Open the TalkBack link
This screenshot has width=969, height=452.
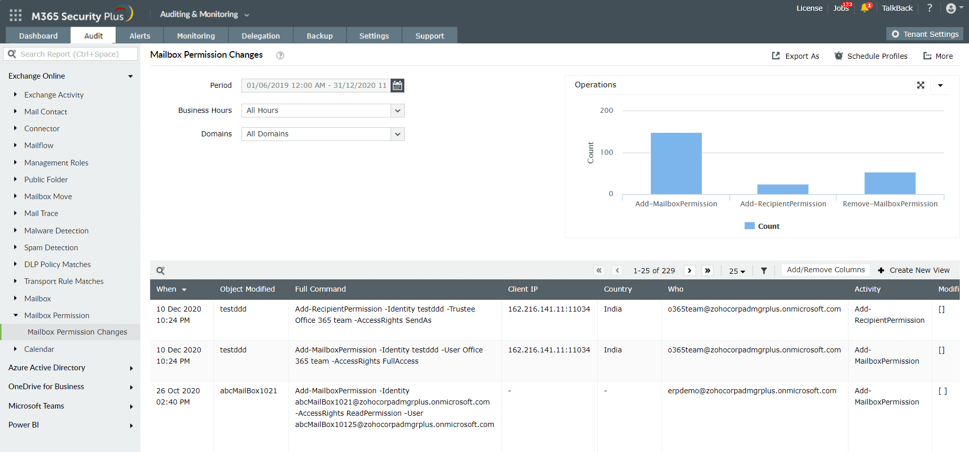[x=897, y=8]
